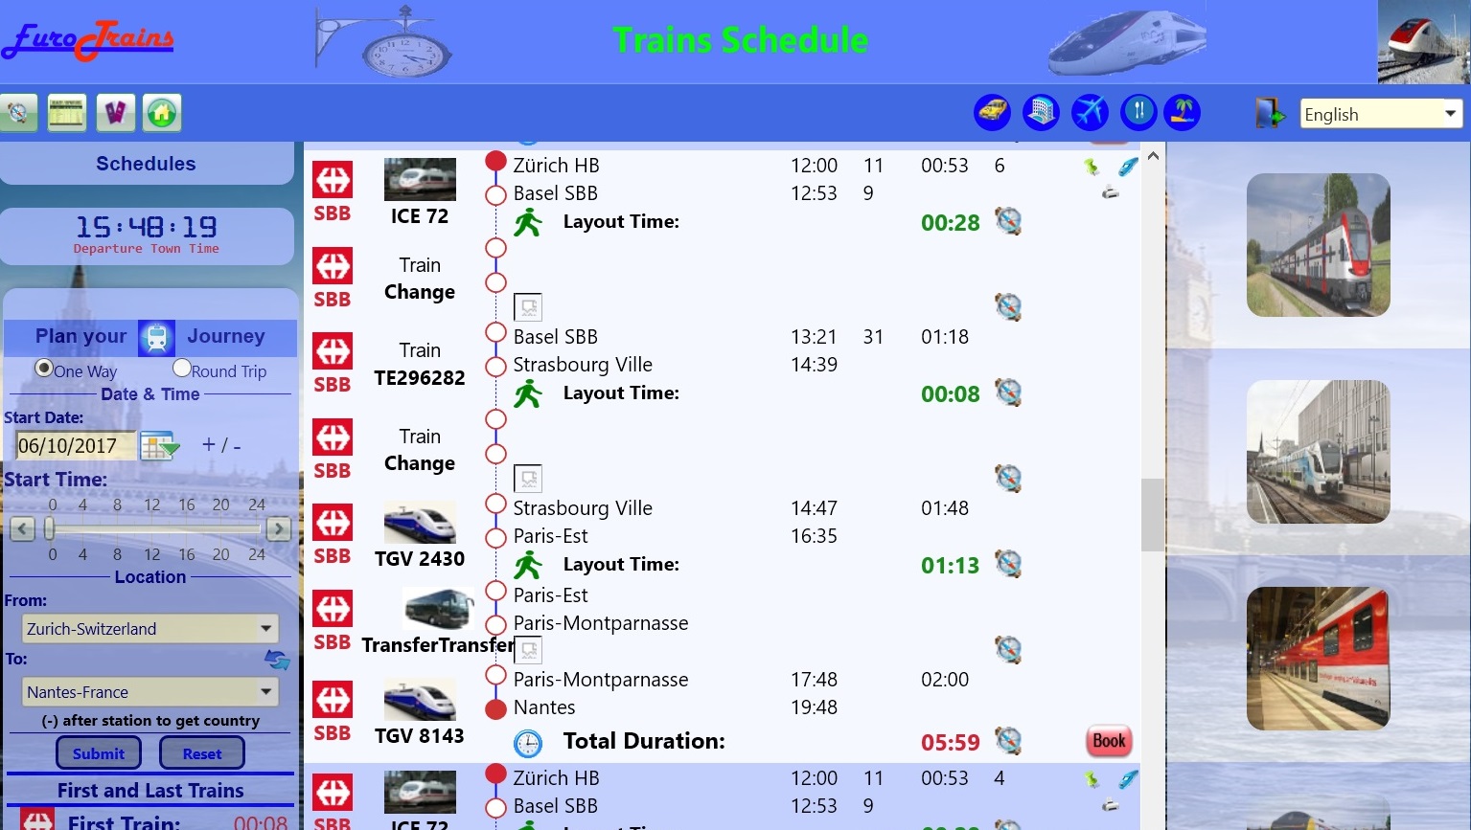Print the first Zürich HB journey
Image resolution: width=1471 pixels, height=830 pixels.
pos(1111,192)
